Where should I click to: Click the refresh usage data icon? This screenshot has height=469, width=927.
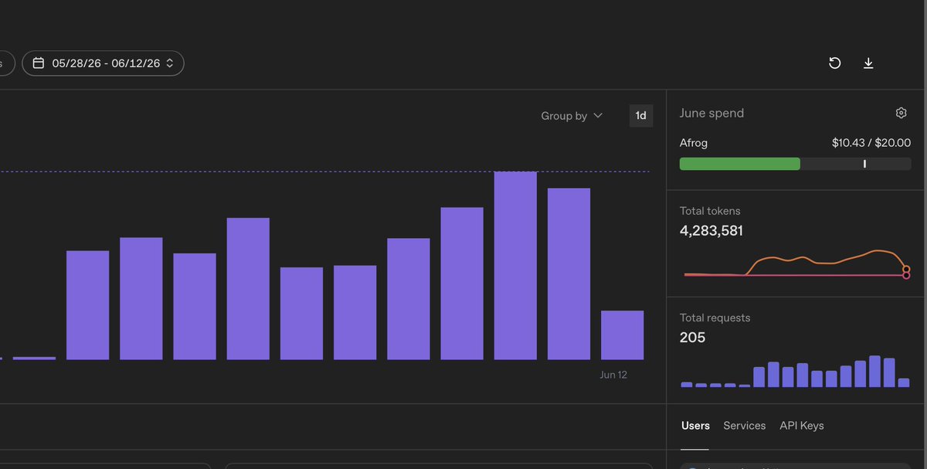(834, 63)
